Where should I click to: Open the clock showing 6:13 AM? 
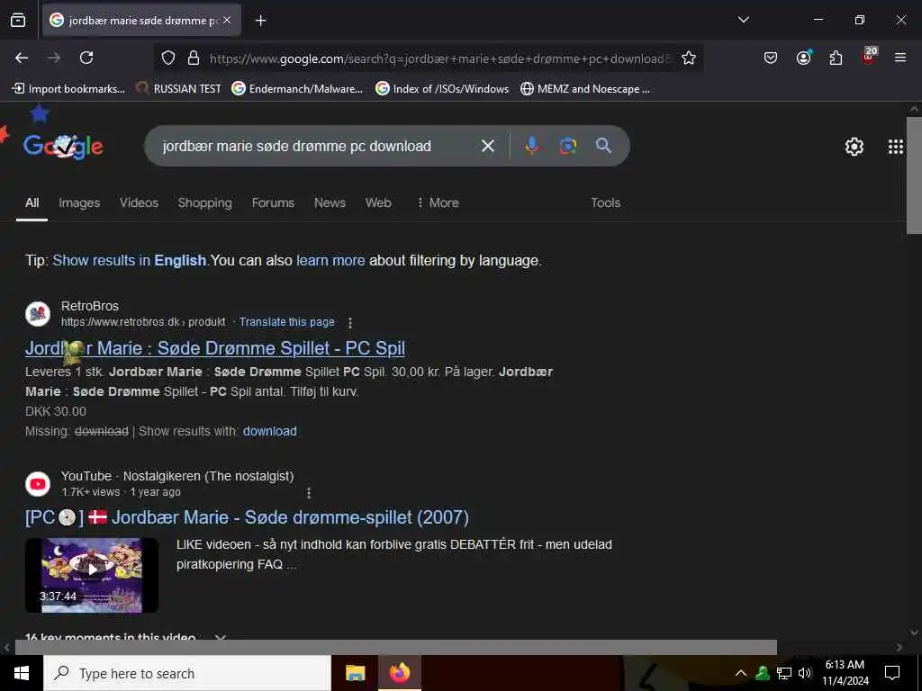pos(845,673)
